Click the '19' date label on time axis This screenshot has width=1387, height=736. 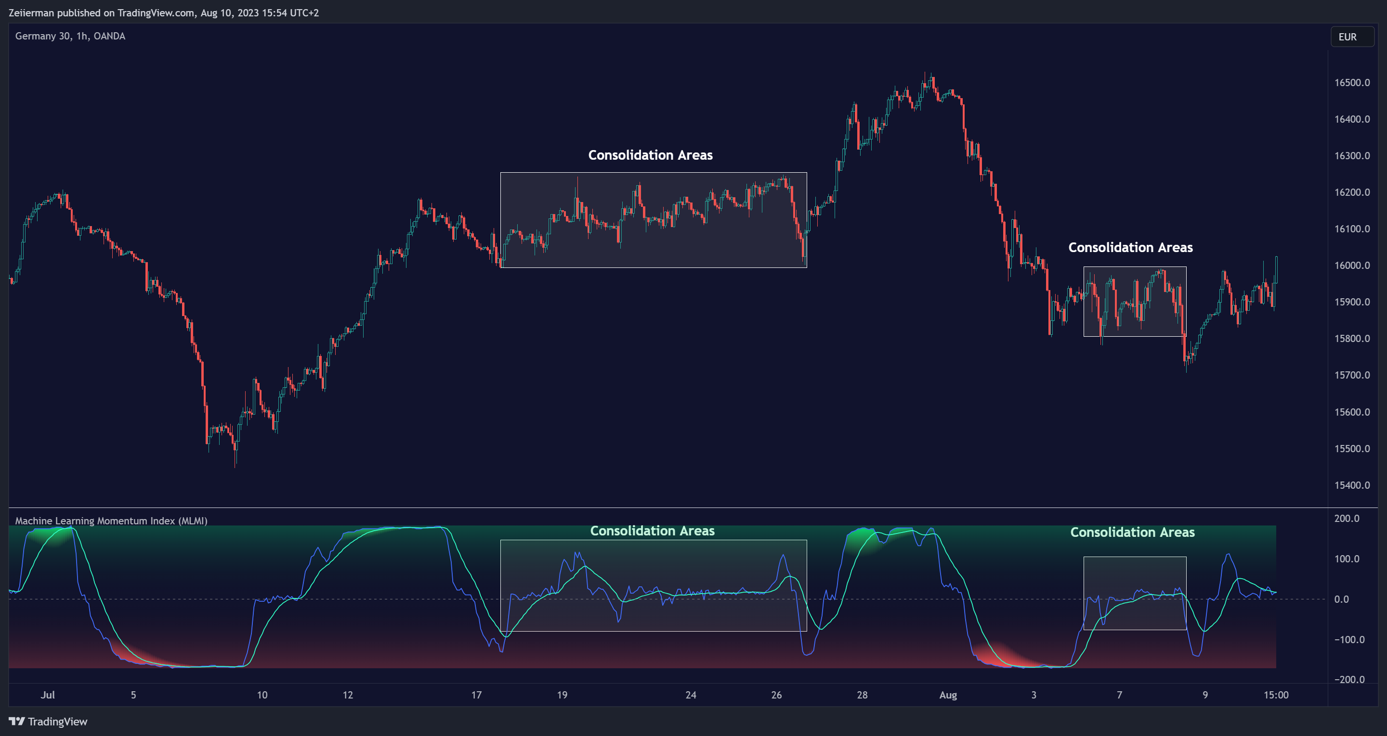click(x=562, y=695)
